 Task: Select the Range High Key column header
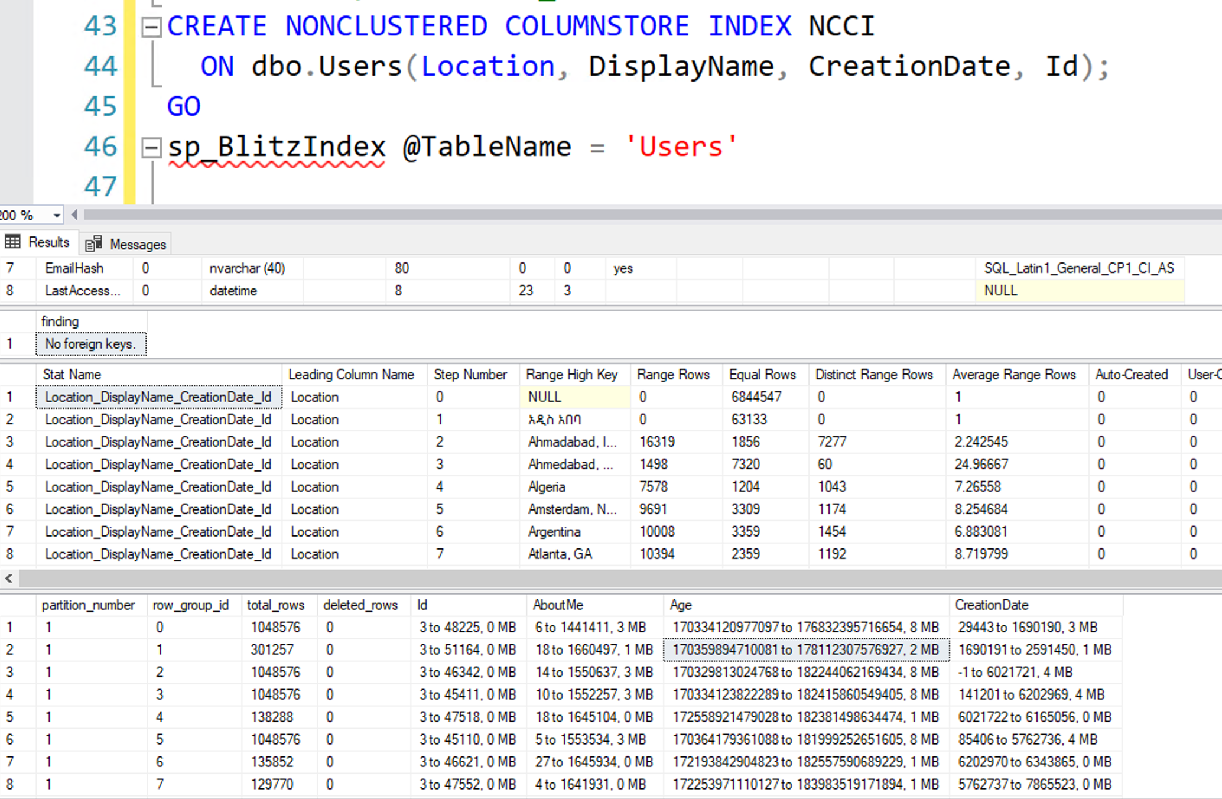click(572, 374)
